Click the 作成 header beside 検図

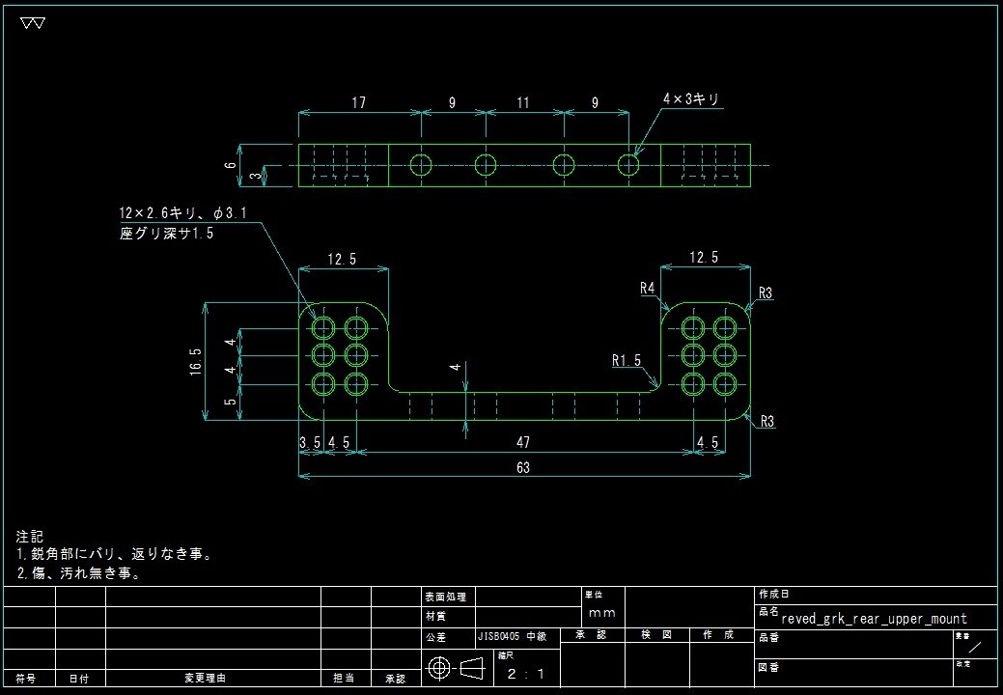point(718,635)
